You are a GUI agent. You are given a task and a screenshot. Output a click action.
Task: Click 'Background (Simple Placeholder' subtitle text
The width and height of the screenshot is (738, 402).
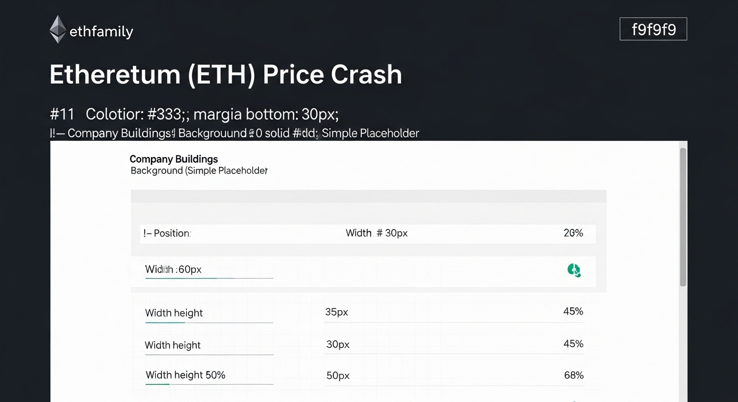point(199,171)
